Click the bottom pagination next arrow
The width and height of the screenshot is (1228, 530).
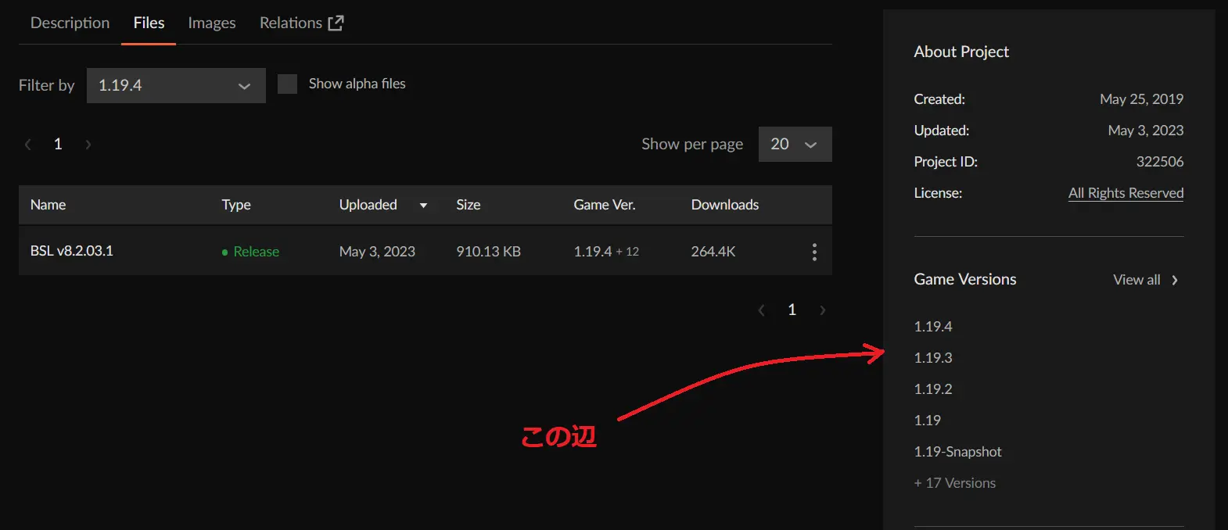point(822,310)
